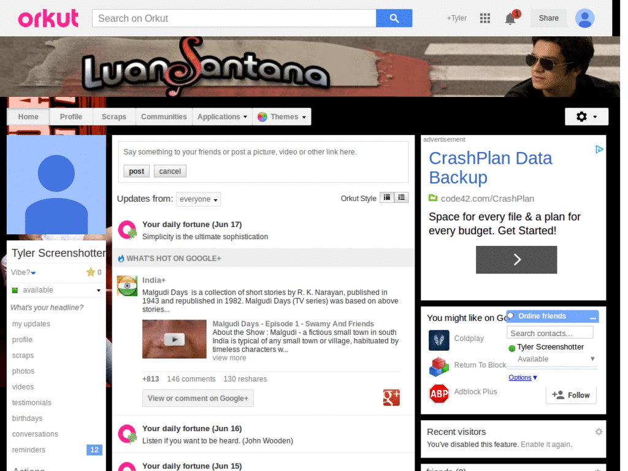Switch to second Orkut Style list view toggle
The width and height of the screenshot is (628, 471).
point(401,197)
